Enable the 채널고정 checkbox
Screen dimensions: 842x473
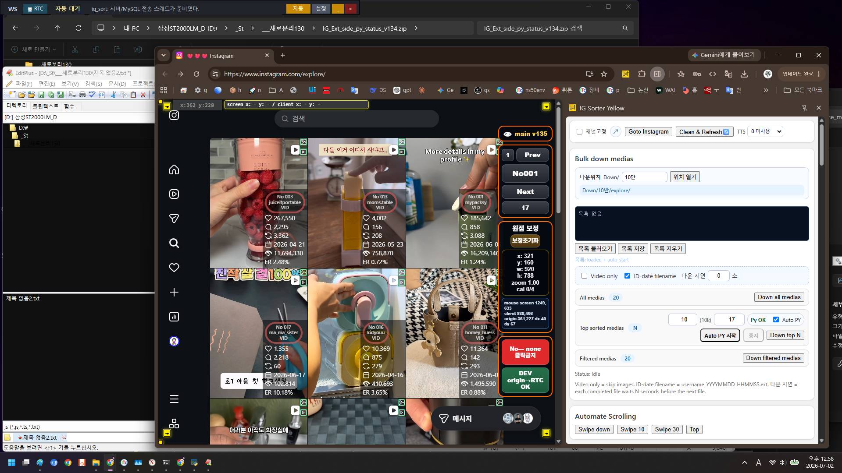tap(579, 131)
